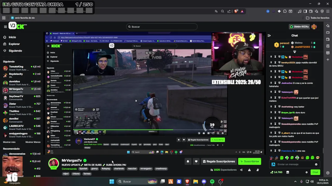Open Brave Rewards triangle icon
Image resolution: width=332 pixels, height=186 pixels.
click(x=242, y=11)
